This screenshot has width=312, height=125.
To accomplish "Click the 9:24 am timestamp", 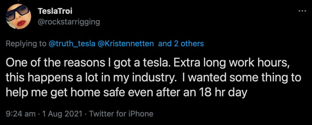I will pos(18,114).
